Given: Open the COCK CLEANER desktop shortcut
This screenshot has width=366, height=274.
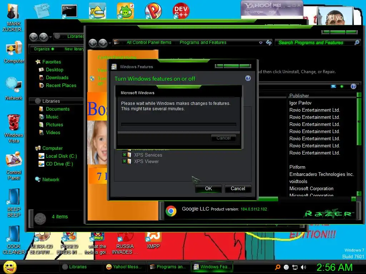Looking at the screenshot, I should click(x=14, y=240).
